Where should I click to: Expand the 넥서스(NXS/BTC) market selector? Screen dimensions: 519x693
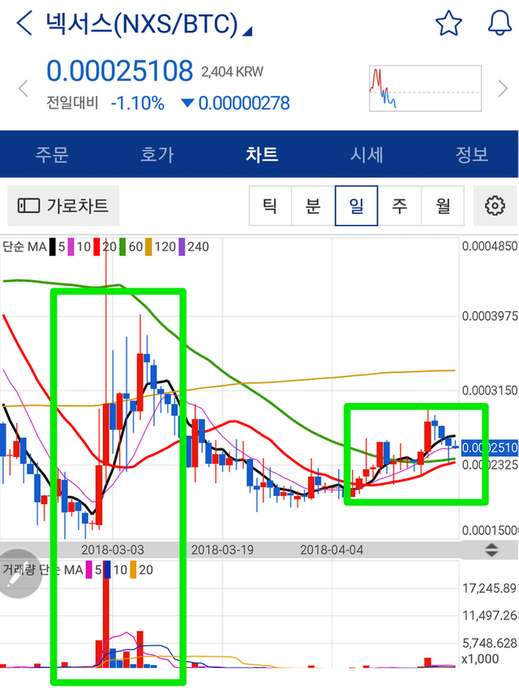point(148,24)
